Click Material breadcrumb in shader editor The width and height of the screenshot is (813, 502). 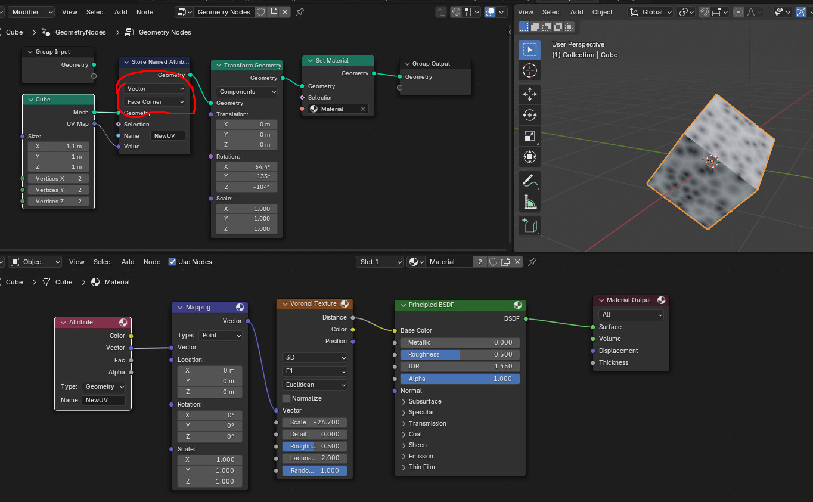(x=110, y=282)
